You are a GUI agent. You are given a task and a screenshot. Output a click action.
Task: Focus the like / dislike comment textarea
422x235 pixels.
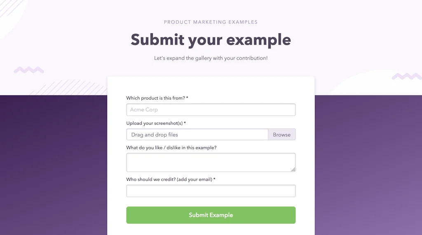[x=211, y=162]
